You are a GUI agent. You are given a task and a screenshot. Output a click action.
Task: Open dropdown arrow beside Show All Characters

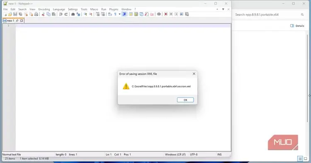click(x=119, y=14)
